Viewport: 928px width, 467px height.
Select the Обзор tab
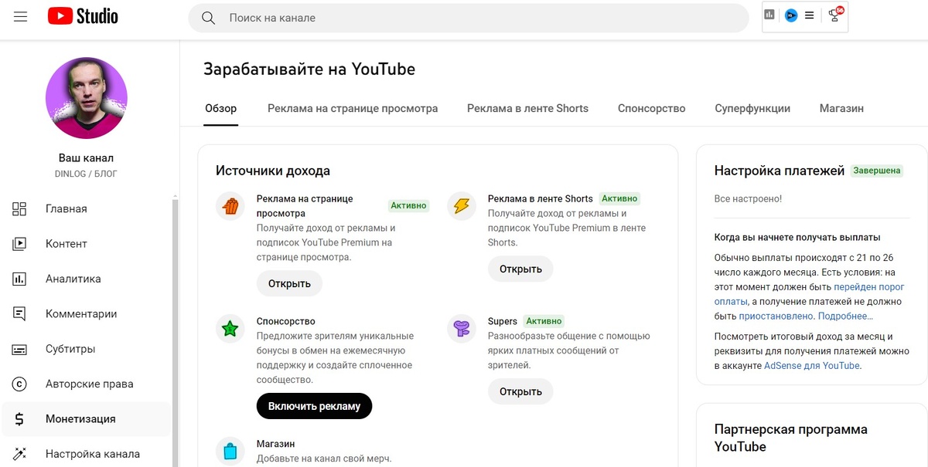click(221, 109)
